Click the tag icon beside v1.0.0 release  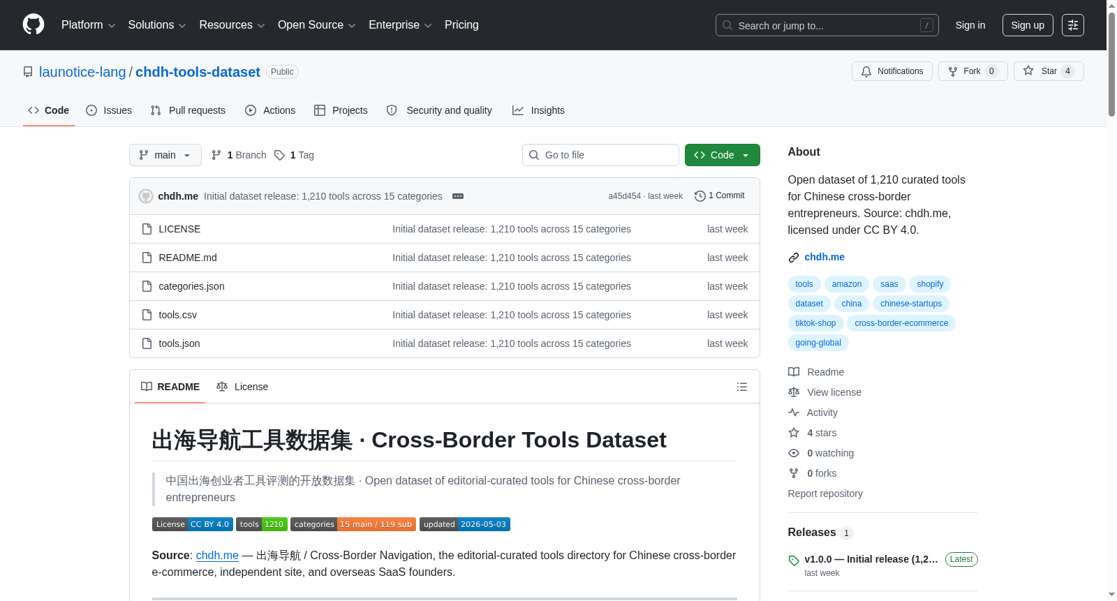pos(794,561)
